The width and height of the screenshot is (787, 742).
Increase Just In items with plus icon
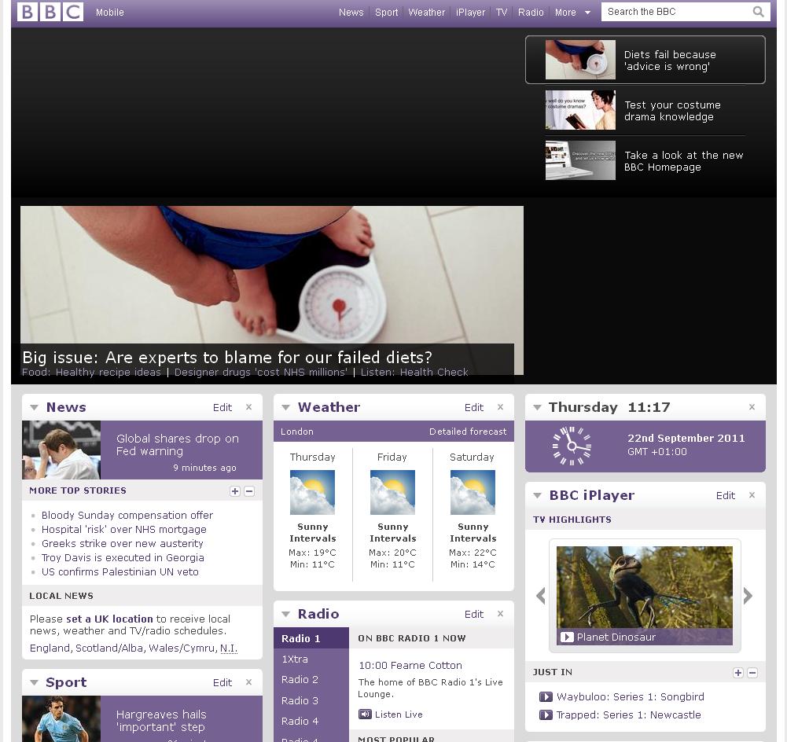click(737, 673)
